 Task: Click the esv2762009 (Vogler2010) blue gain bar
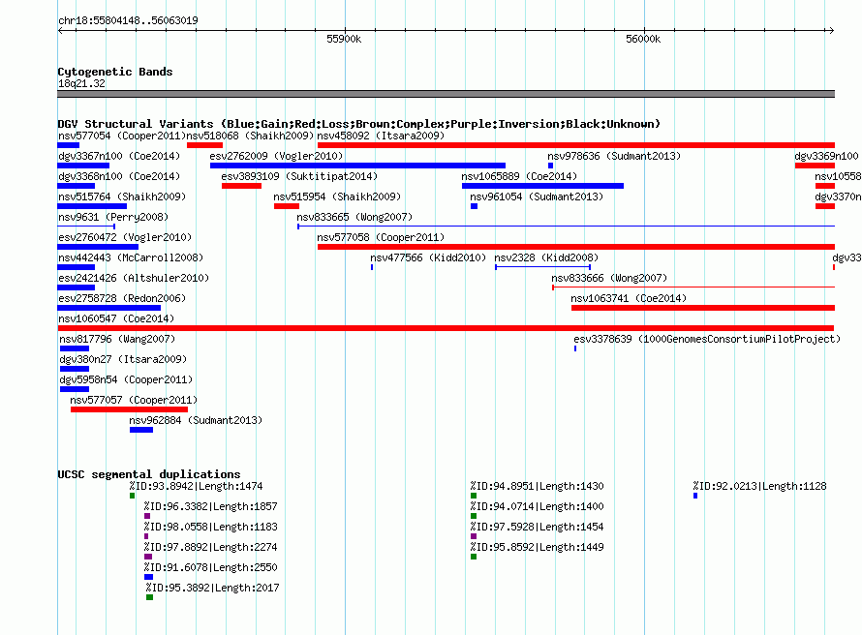tap(357, 166)
